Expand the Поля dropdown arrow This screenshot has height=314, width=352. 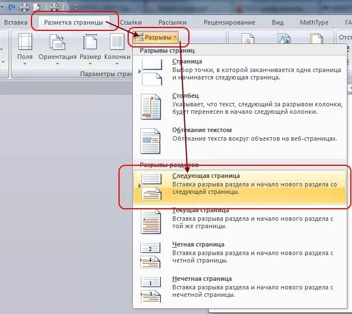pos(25,64)
